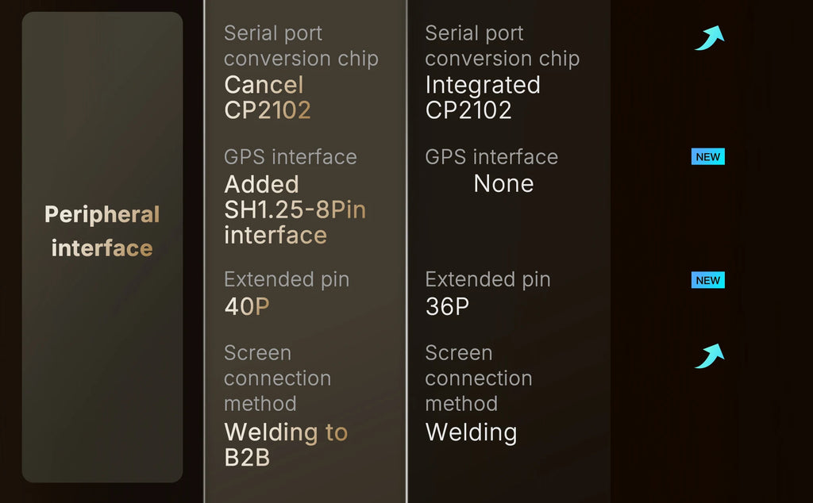This screenshot has width=813, height=503.
Task: Select the Added SH1.25-8Pin interface text
Action: (x=295, y=209)
